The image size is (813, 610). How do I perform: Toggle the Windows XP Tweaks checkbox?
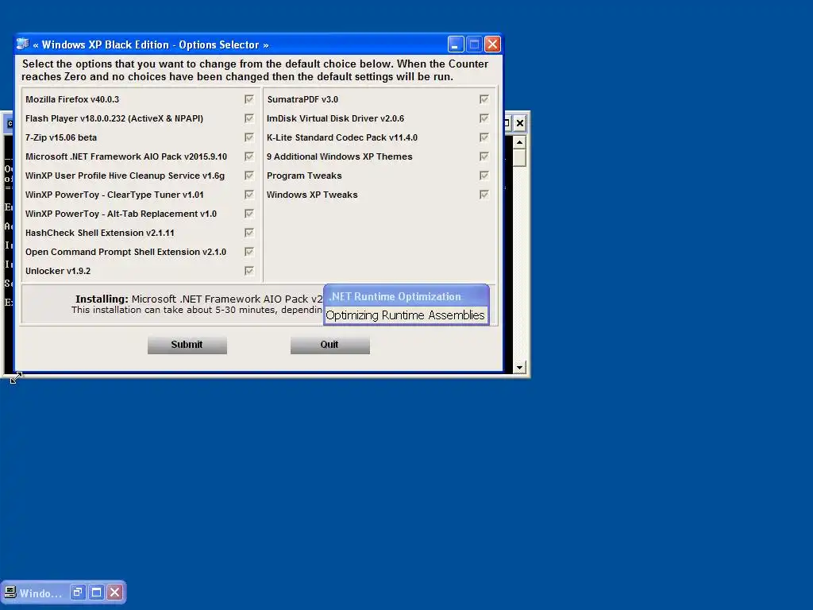tap(484, 195)
